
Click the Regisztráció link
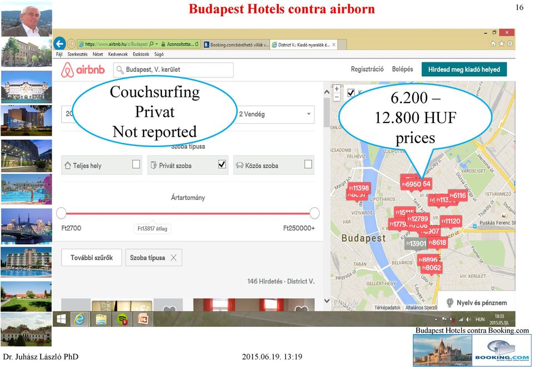point(367,69)
